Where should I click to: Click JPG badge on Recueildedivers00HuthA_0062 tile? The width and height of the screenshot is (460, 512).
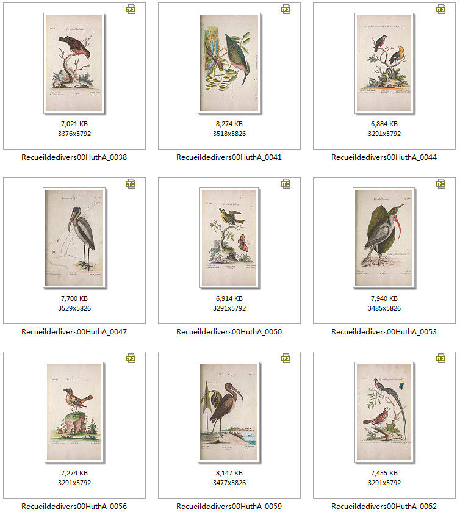pos(440,358)
